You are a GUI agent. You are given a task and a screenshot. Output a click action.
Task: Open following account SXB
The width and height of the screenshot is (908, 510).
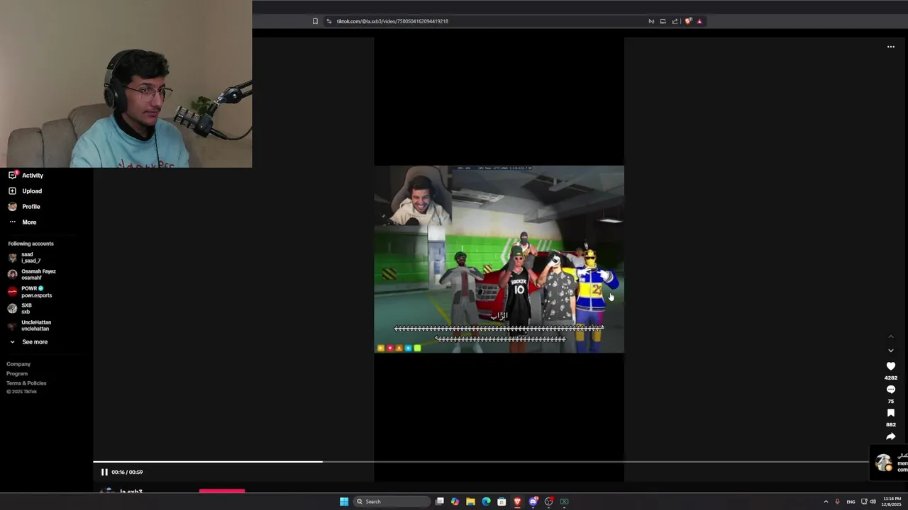tap(21, 308)
